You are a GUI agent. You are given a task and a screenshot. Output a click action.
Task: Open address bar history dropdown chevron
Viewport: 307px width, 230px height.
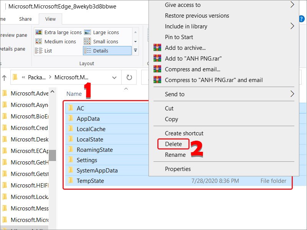click(114, 78)
